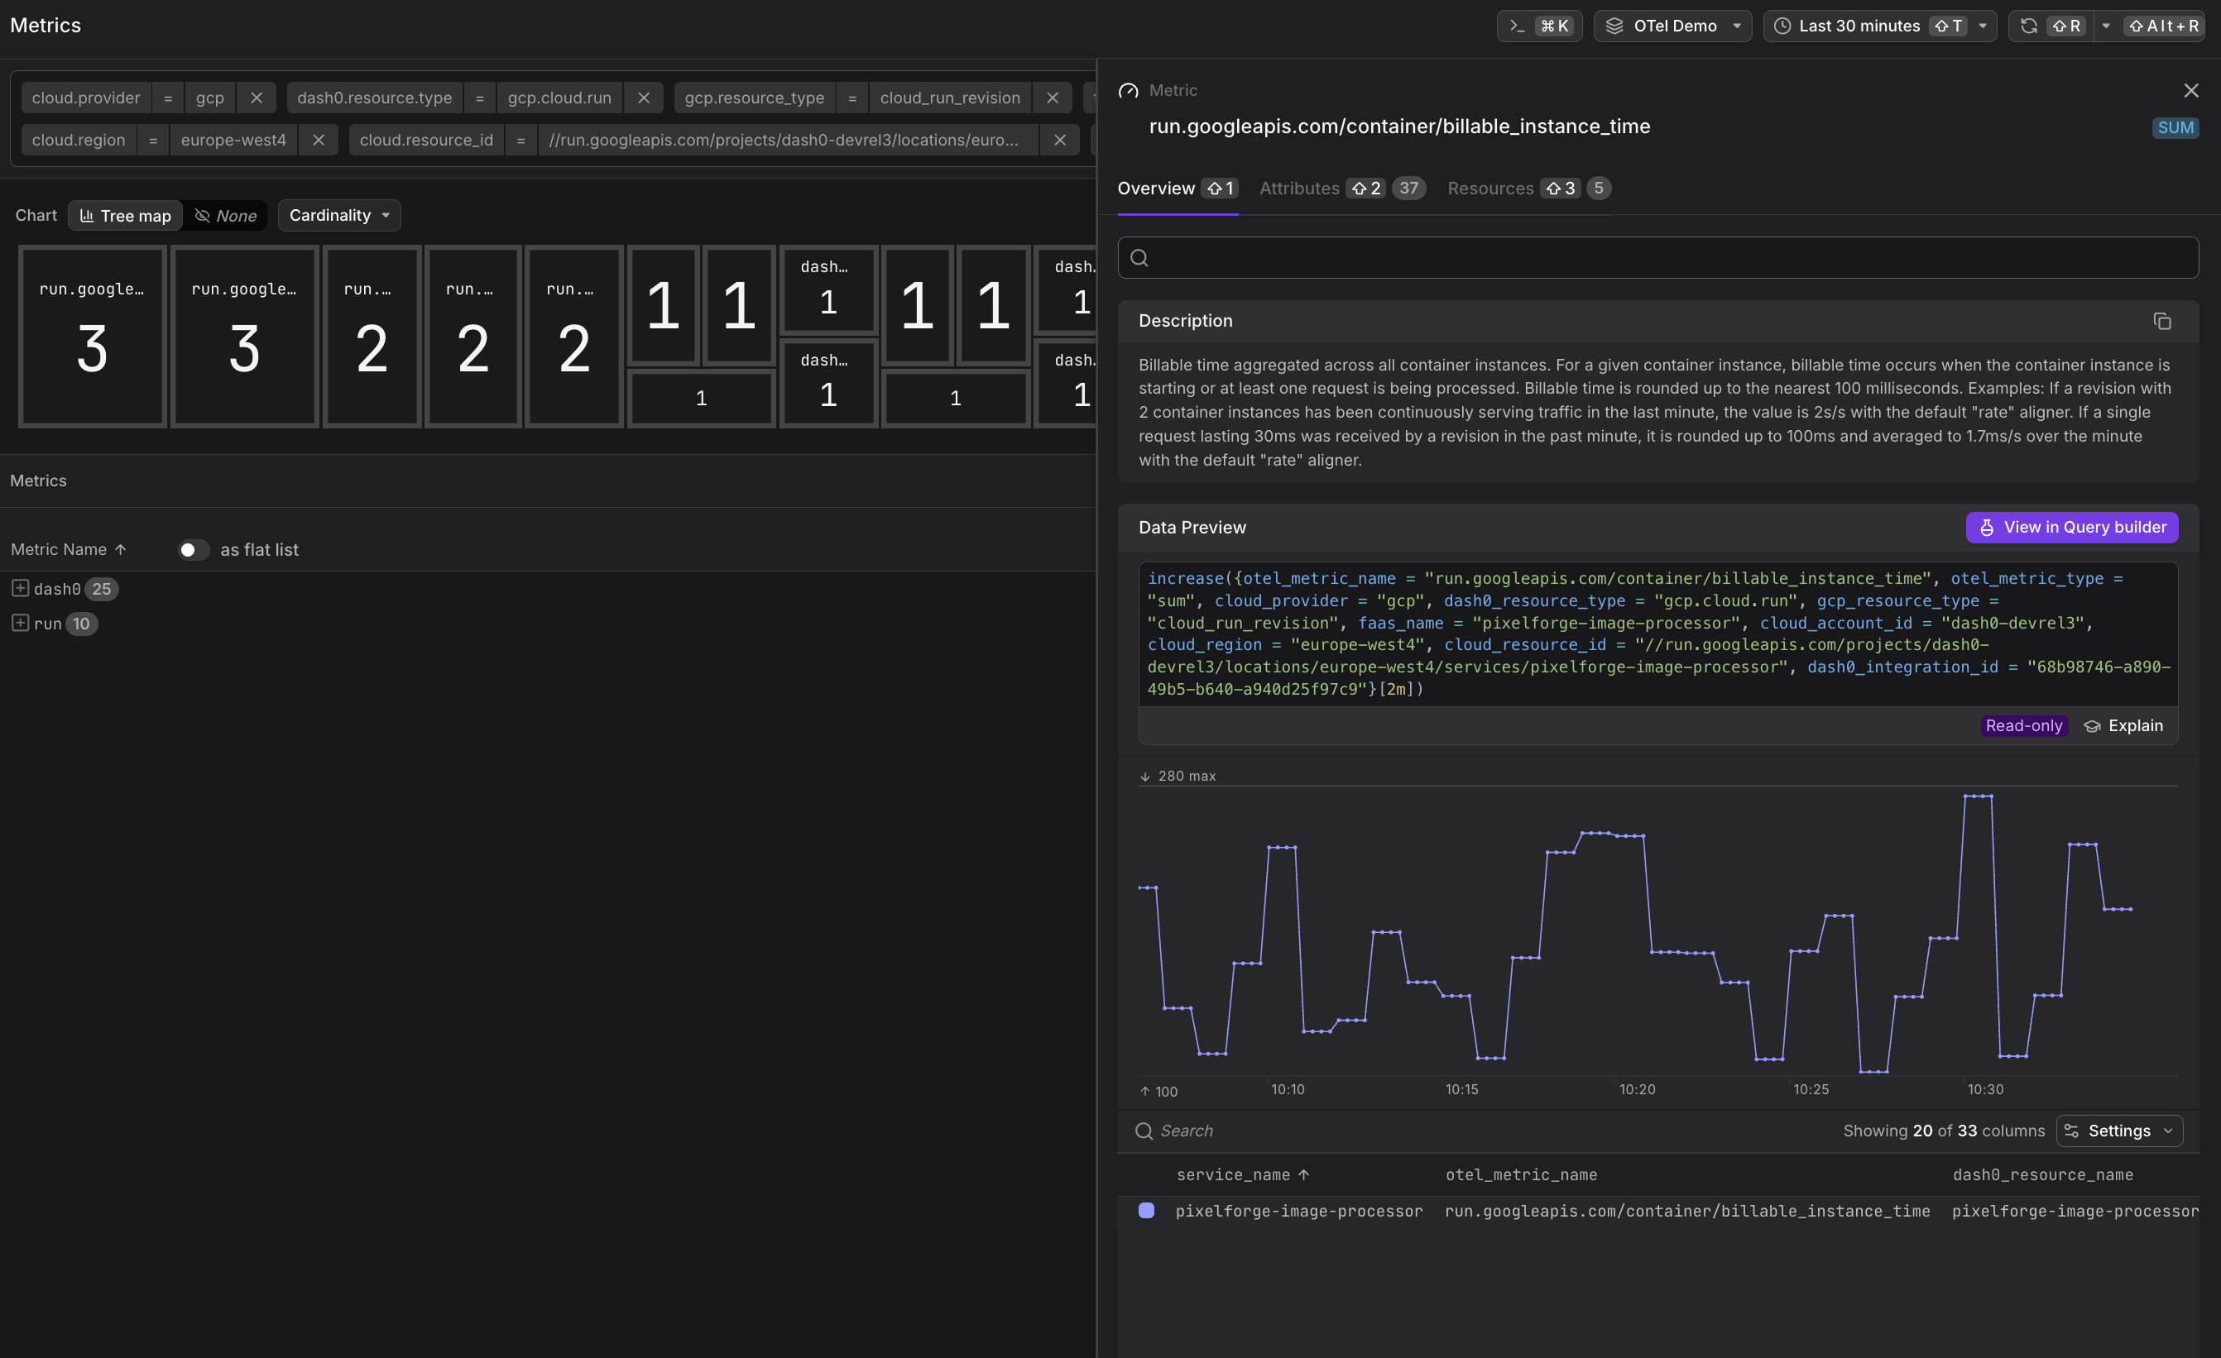
Task: Open the OTel Demo dataset selector
Action: pos(1672,26)
